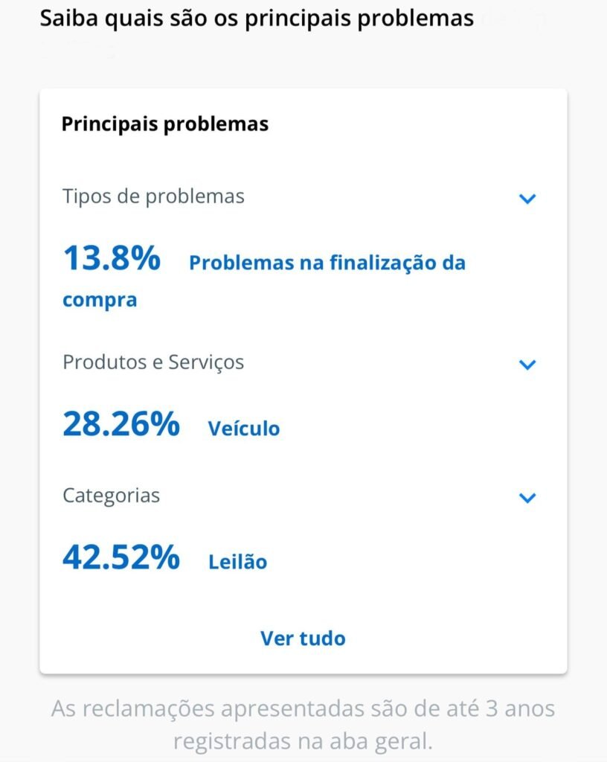Image resolution: width=607 pixels, height=762 pixels.
Task: Click the Categorias section label
Action: coord(111,496)
